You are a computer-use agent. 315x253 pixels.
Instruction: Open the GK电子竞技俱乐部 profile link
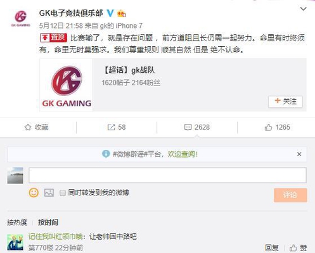pos(71,13)
